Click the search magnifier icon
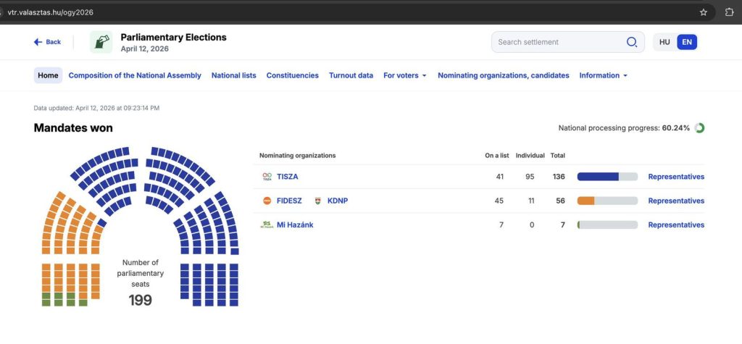This screenshot has height=344, width=742. (x=631, y=42)
